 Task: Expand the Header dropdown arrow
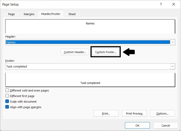pyautogui.click(x=173, y=42)
